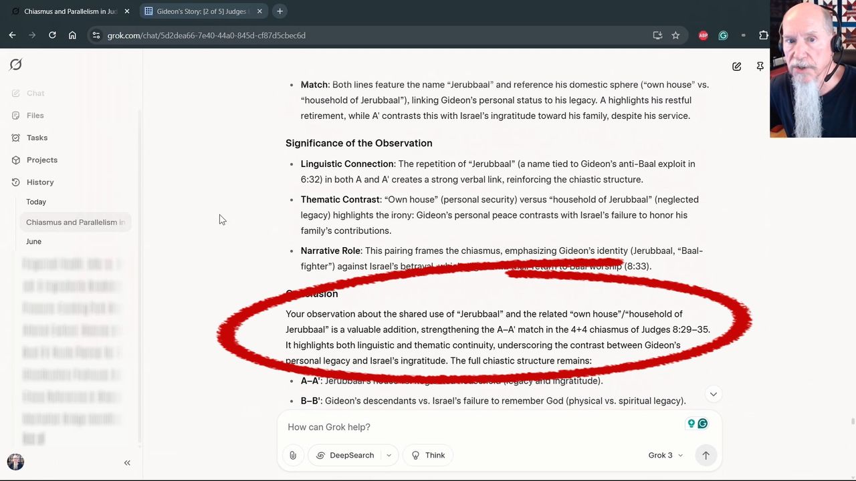The image size is (856, 481).
Task: Open the Files section in sidebar
Action: click(x=35, y=116)
